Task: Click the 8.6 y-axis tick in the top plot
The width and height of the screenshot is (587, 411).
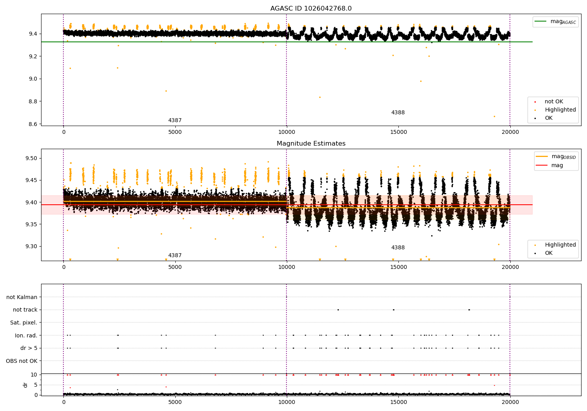Action: [33, 124]
